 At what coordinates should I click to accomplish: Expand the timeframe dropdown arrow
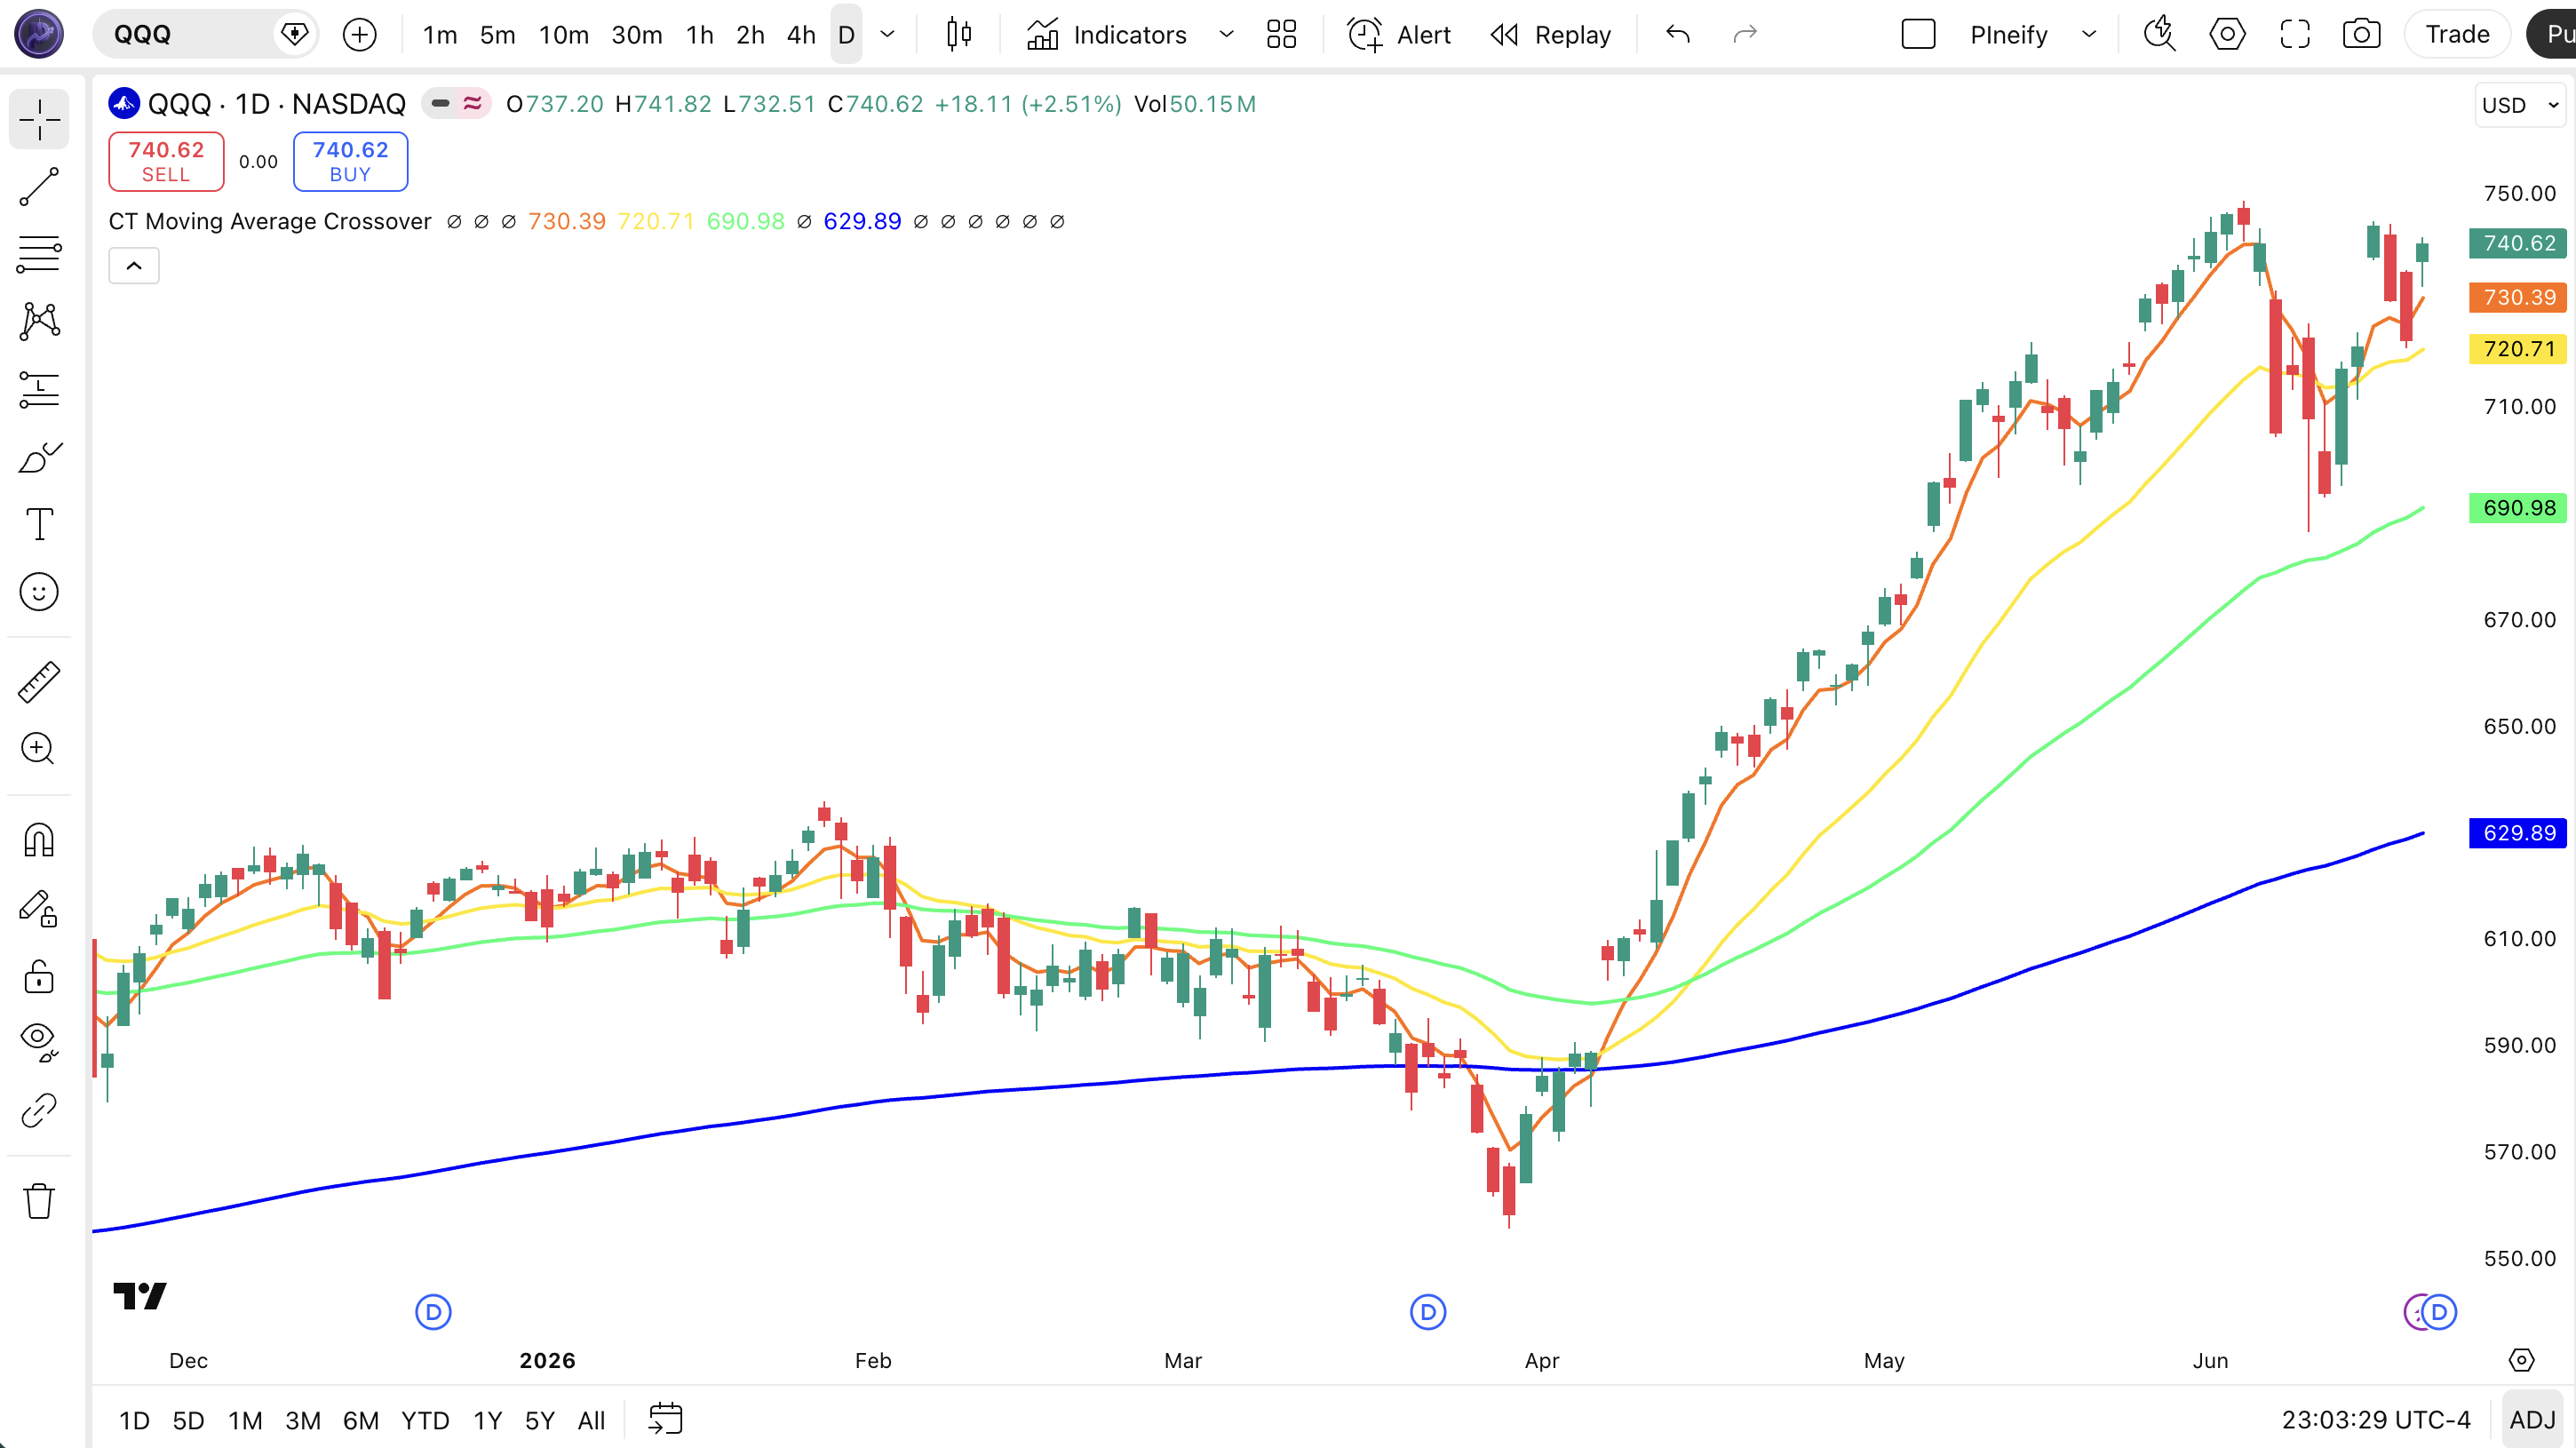(887, 34)
